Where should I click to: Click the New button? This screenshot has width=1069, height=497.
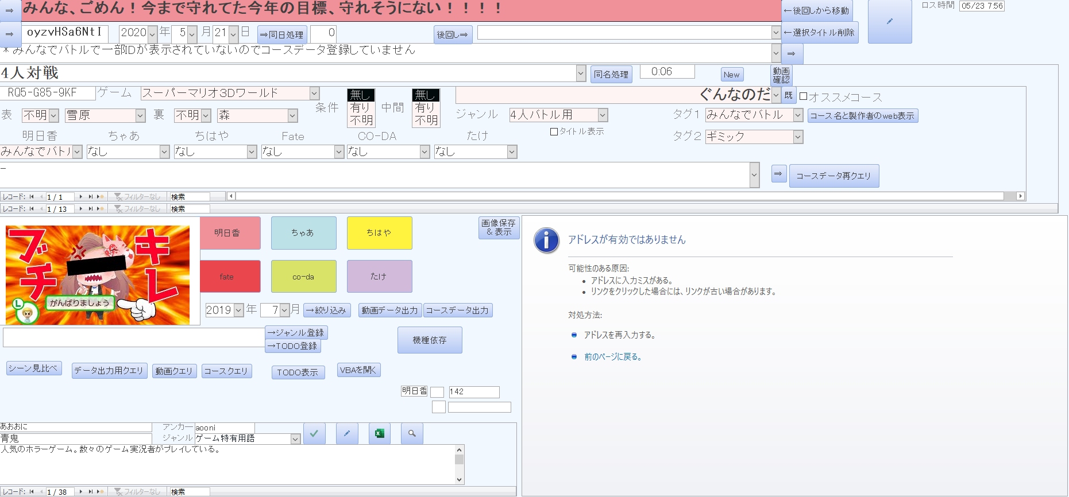(732, 75)
